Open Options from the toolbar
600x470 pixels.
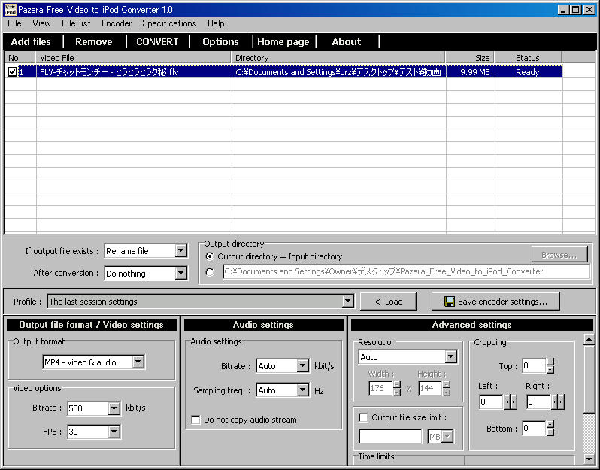(220, 41)
